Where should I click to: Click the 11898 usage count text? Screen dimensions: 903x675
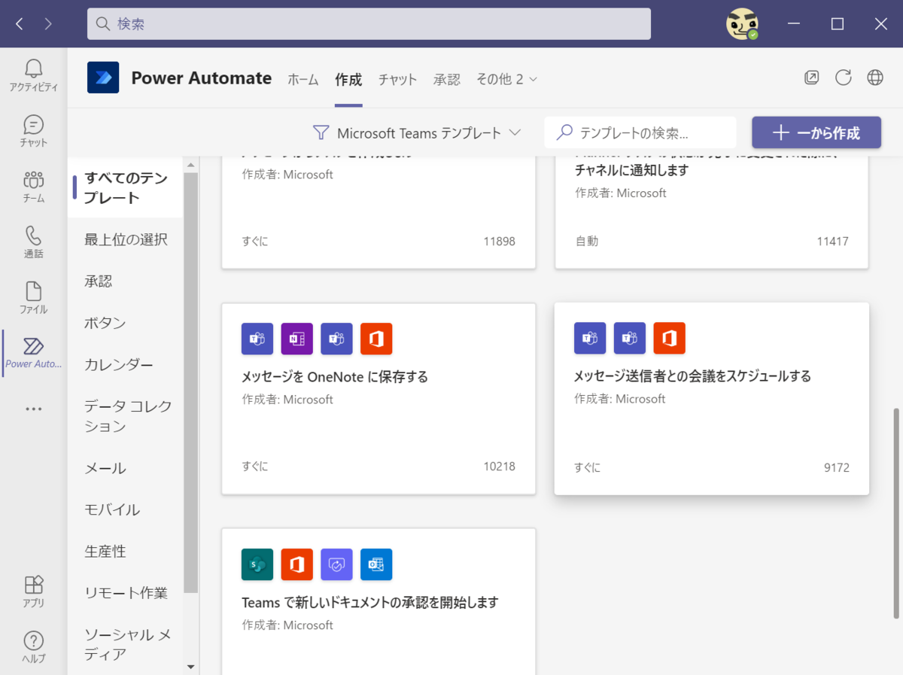(500, 241)
